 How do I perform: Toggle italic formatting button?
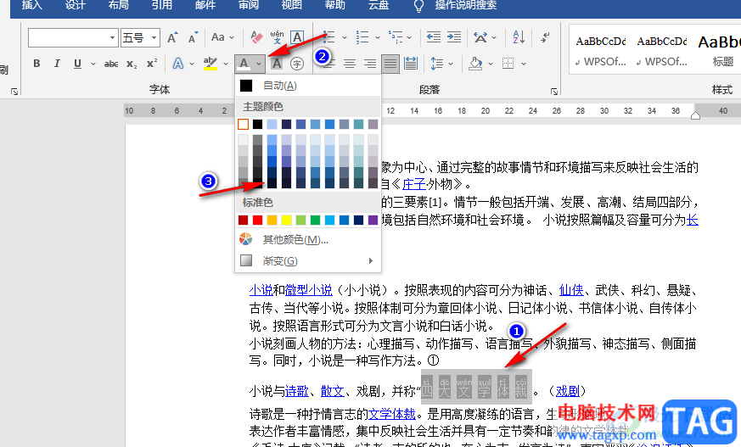57,64
